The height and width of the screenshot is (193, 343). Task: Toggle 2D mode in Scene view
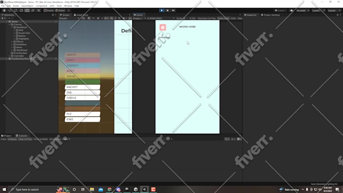click(83, 18)
